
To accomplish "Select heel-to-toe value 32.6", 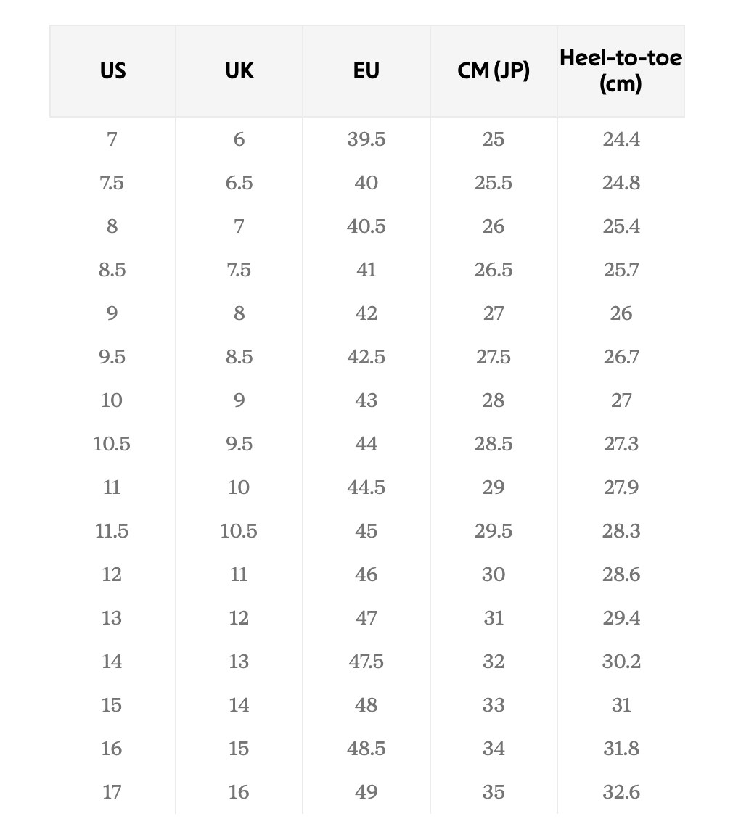I will [621, 792].
